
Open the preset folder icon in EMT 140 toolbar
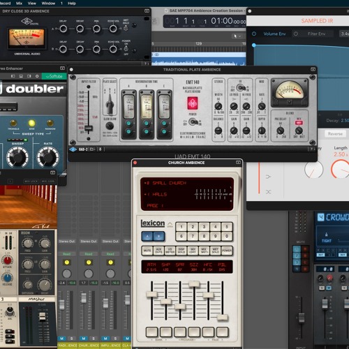coord(92,149)
